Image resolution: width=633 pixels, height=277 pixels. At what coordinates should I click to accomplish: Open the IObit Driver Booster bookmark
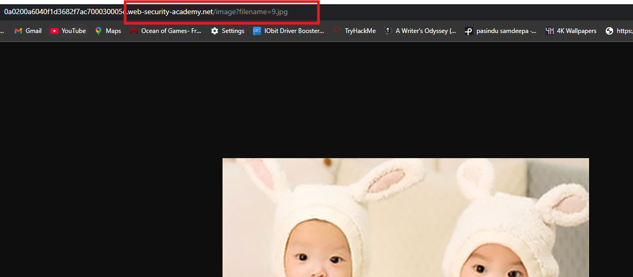pos(288,31)
